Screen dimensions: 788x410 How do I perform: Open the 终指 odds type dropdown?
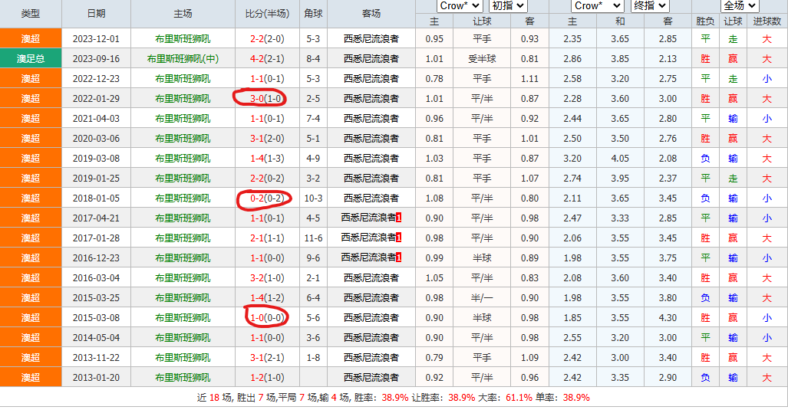click(650, 6)
